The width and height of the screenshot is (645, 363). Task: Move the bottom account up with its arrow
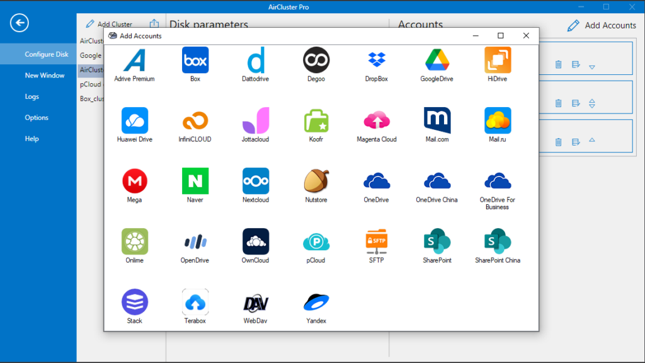tap(592, 140)
